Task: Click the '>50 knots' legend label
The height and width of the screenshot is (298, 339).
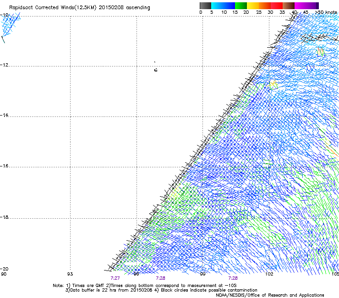Action: click(x=326, y=12)
